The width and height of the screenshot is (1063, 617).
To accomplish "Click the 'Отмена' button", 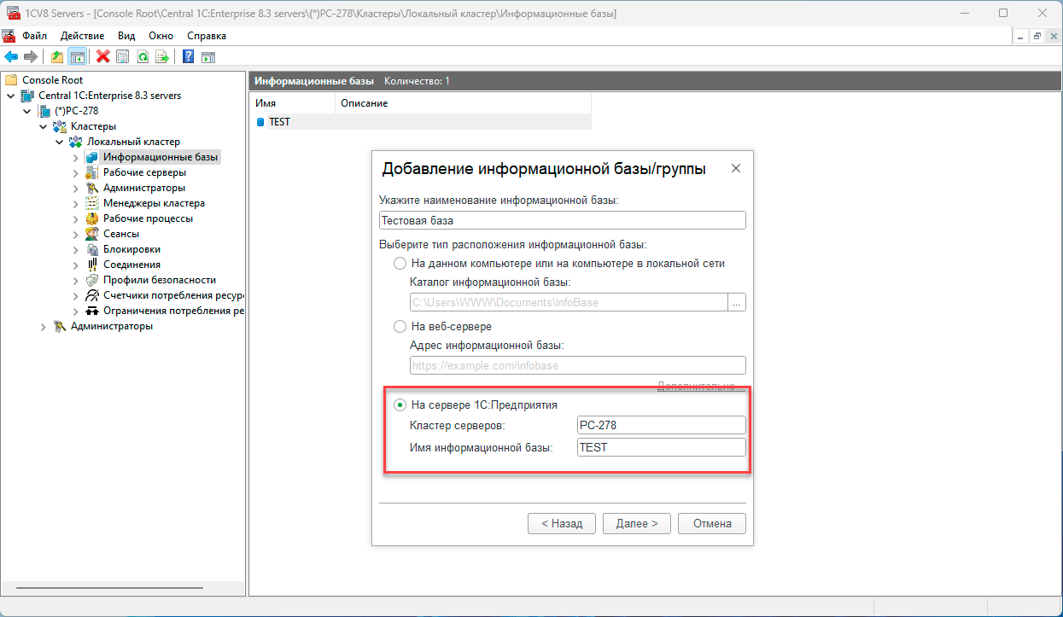I will (x=711, y=523).
